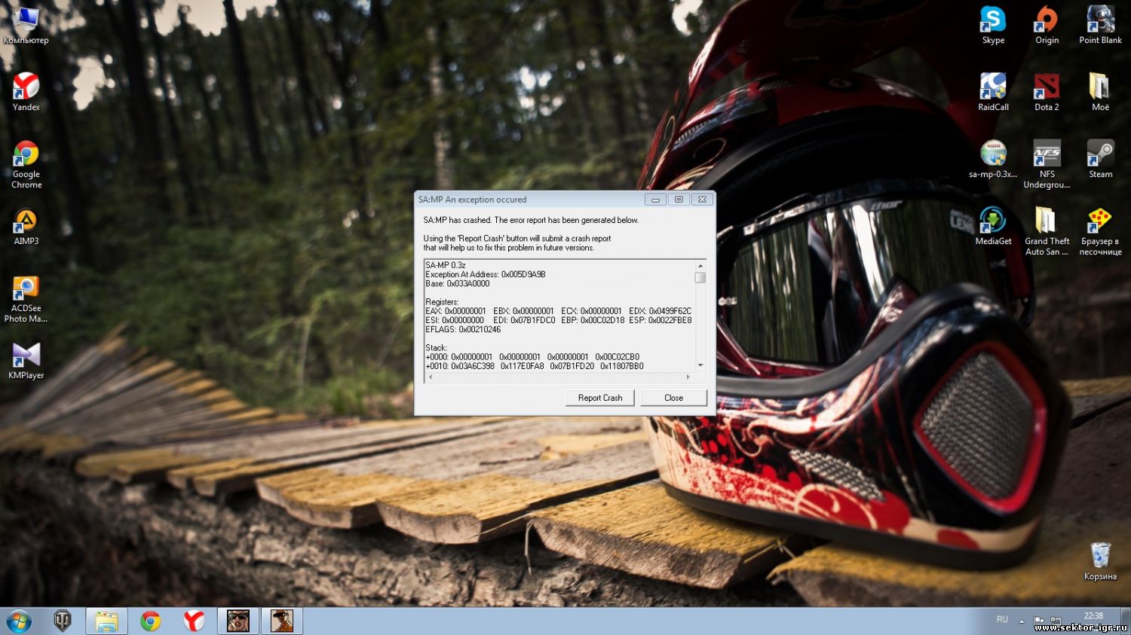Click the crash report scrollbar down arrow
This screenshot has width=1131, height=635.
tap(700, 365)
